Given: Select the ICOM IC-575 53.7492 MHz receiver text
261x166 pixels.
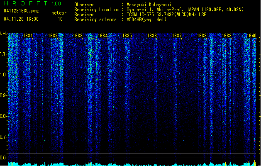Looking at the screenshot, I should coord(166,15).
